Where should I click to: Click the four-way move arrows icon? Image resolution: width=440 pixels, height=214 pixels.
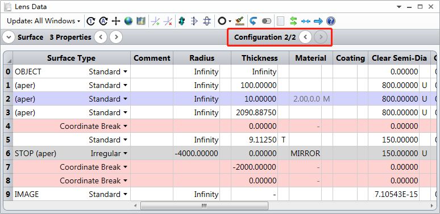[115, 21]
